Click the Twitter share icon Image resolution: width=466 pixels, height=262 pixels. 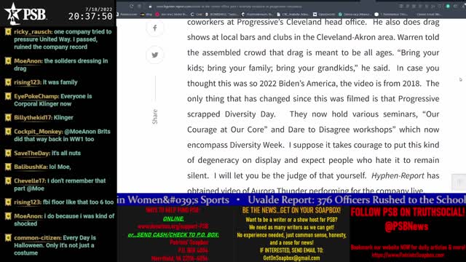click(x=155, y=55)
